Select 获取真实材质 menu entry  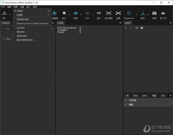[32, 19]
